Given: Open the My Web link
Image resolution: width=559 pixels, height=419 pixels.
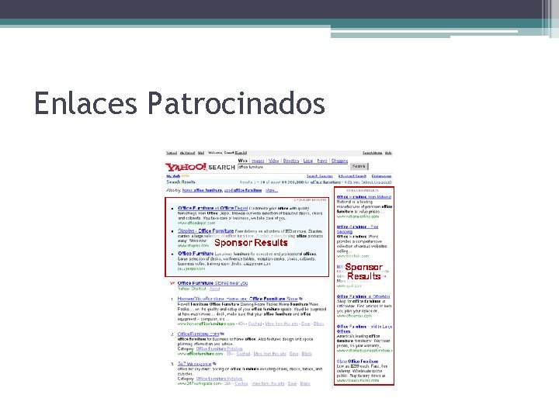Looking at the screenshot, I should pos(173,176).
